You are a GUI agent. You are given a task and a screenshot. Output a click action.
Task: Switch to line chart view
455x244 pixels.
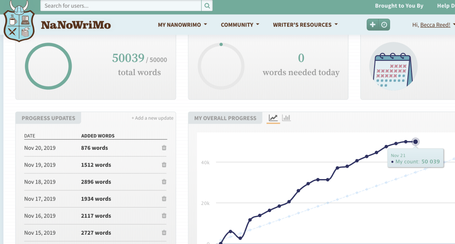click(x=273, y=118)
